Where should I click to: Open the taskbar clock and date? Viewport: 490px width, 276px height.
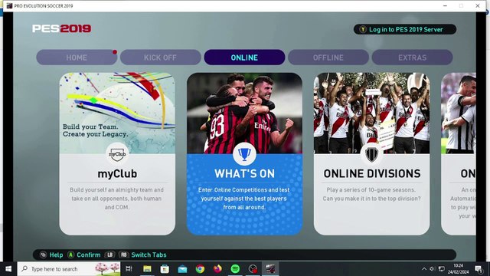click(x=458, y=269)
